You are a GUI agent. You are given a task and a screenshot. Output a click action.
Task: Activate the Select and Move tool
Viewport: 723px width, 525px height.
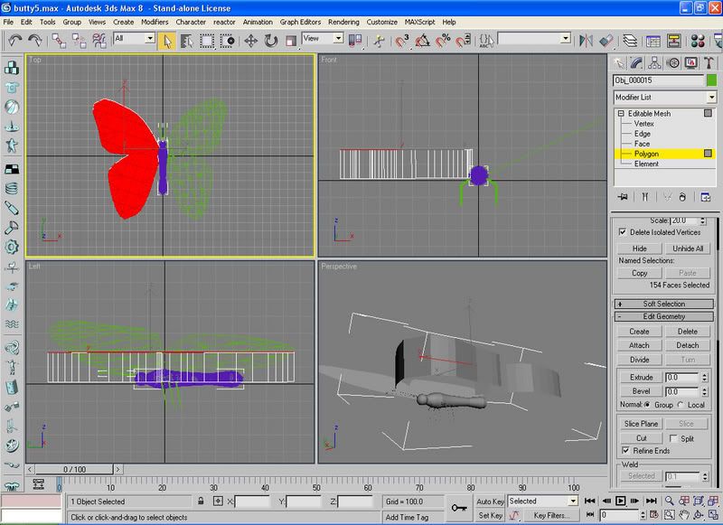(x=250, y=40)
